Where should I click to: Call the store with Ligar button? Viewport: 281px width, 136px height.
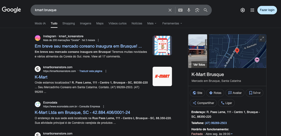226,103
